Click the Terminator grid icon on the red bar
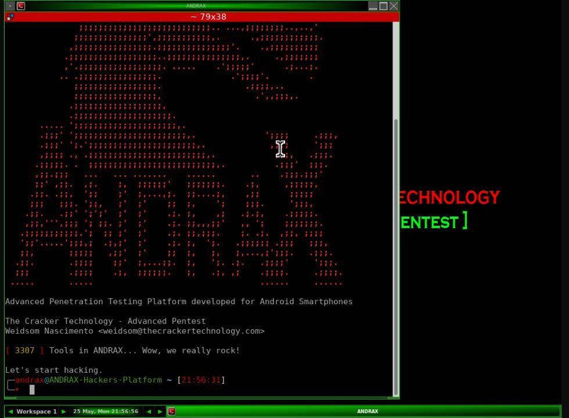Viewport: 569px width, 418px height. [10, 17]
